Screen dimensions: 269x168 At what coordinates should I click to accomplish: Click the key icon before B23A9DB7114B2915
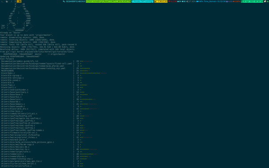[64, 1]
